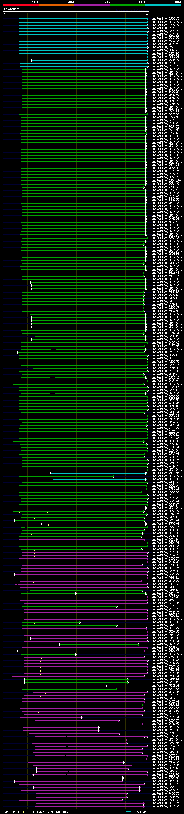Click label UniRef100_Q6CKS5
Image resolution: width=184 pixels, height=814 pixels.
165,692
